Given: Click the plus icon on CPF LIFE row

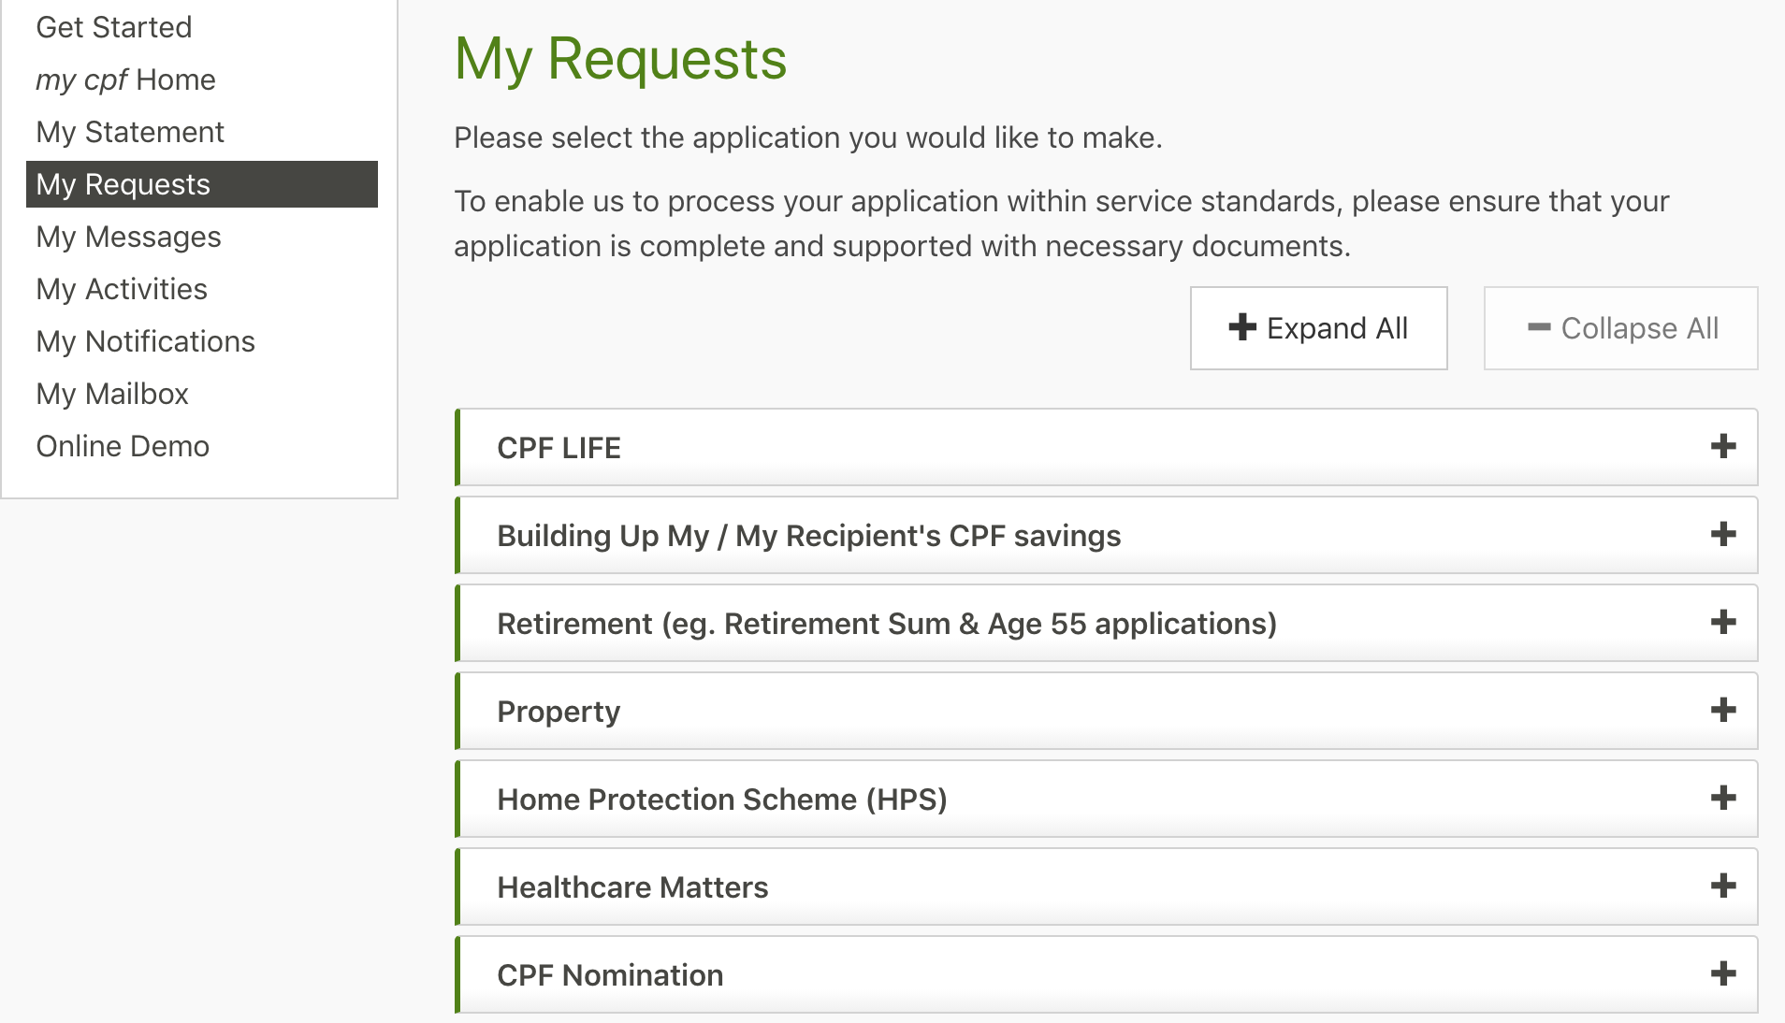Looking at the screenshot, I should [1723, 447].
